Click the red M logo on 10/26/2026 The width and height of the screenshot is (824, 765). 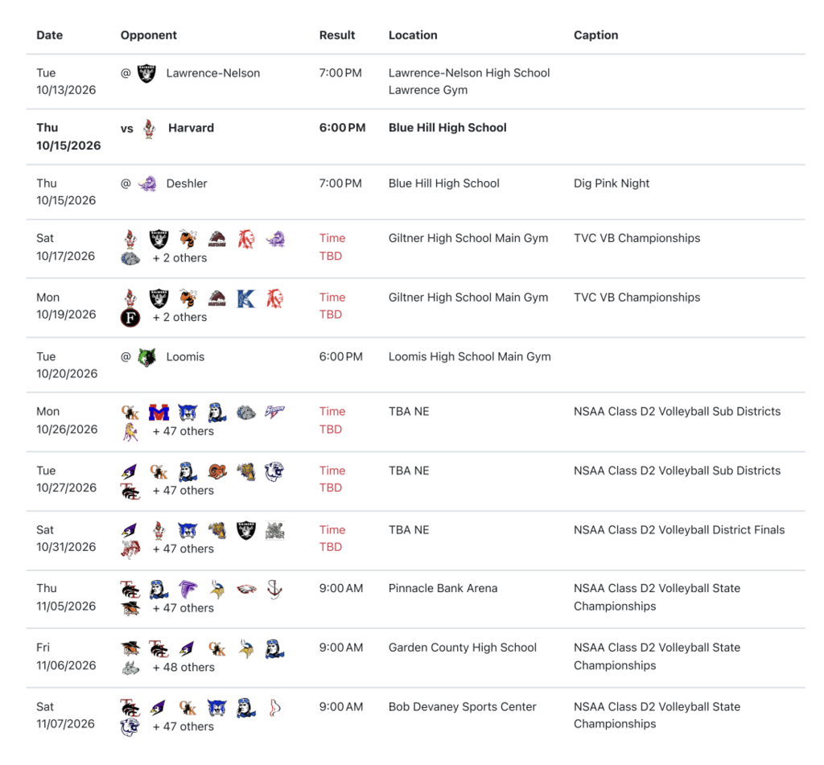(159, 413)
